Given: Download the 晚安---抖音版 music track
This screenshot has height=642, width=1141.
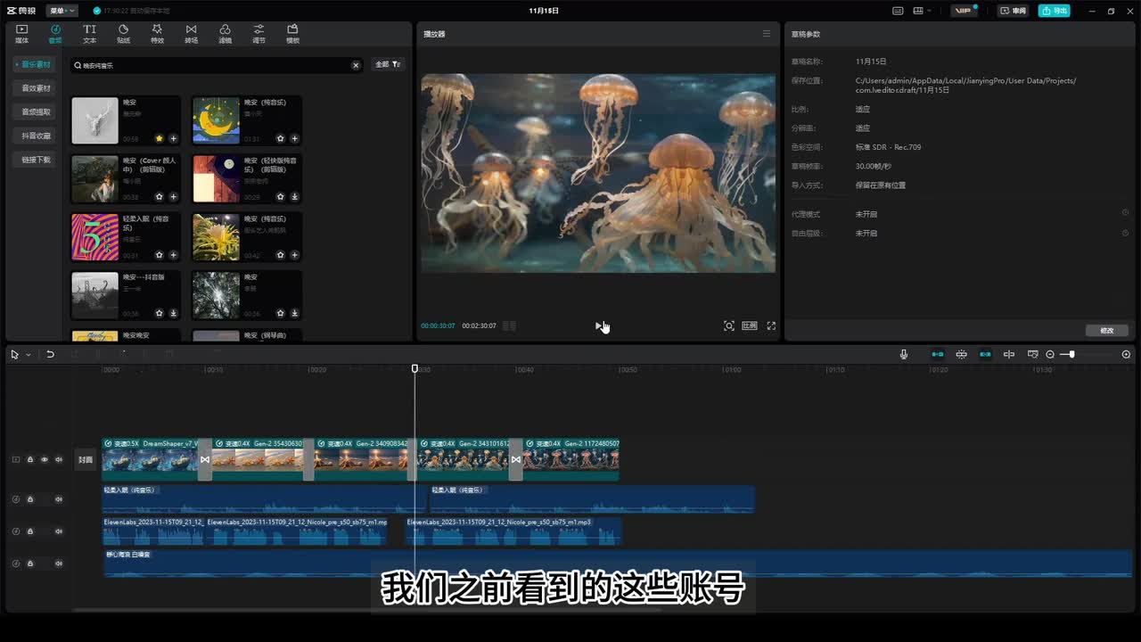Looking at the screenshot, I should coord(173,313).
